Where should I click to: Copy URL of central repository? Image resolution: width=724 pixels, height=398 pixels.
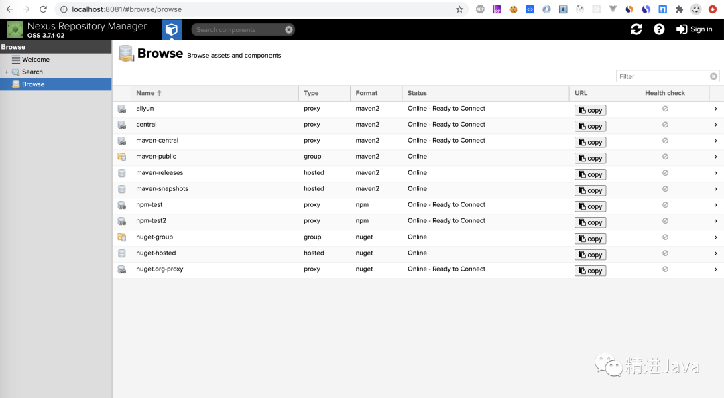coord(590,127)
